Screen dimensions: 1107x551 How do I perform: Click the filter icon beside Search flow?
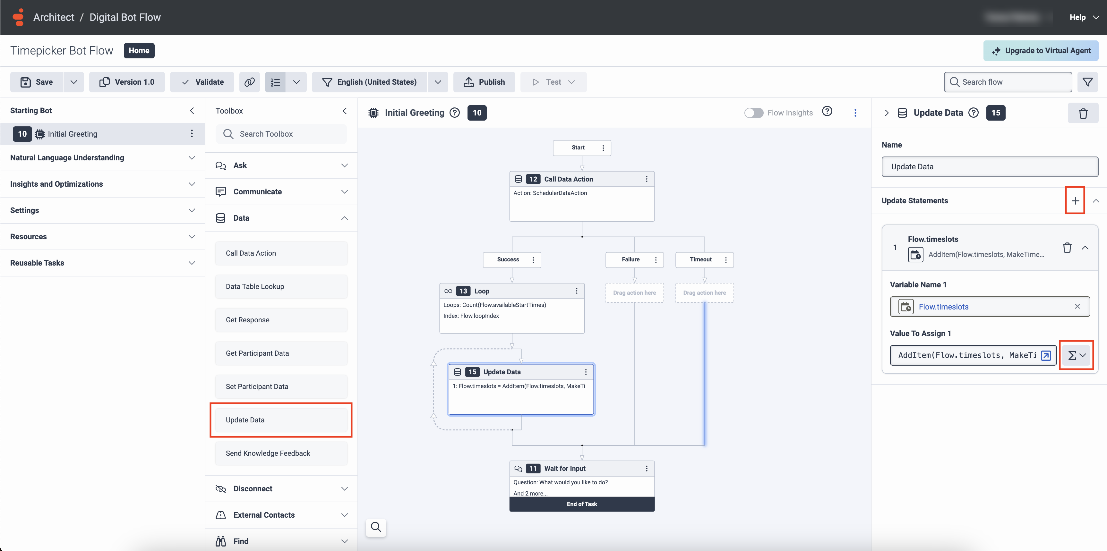click(x=1087, y=82)
